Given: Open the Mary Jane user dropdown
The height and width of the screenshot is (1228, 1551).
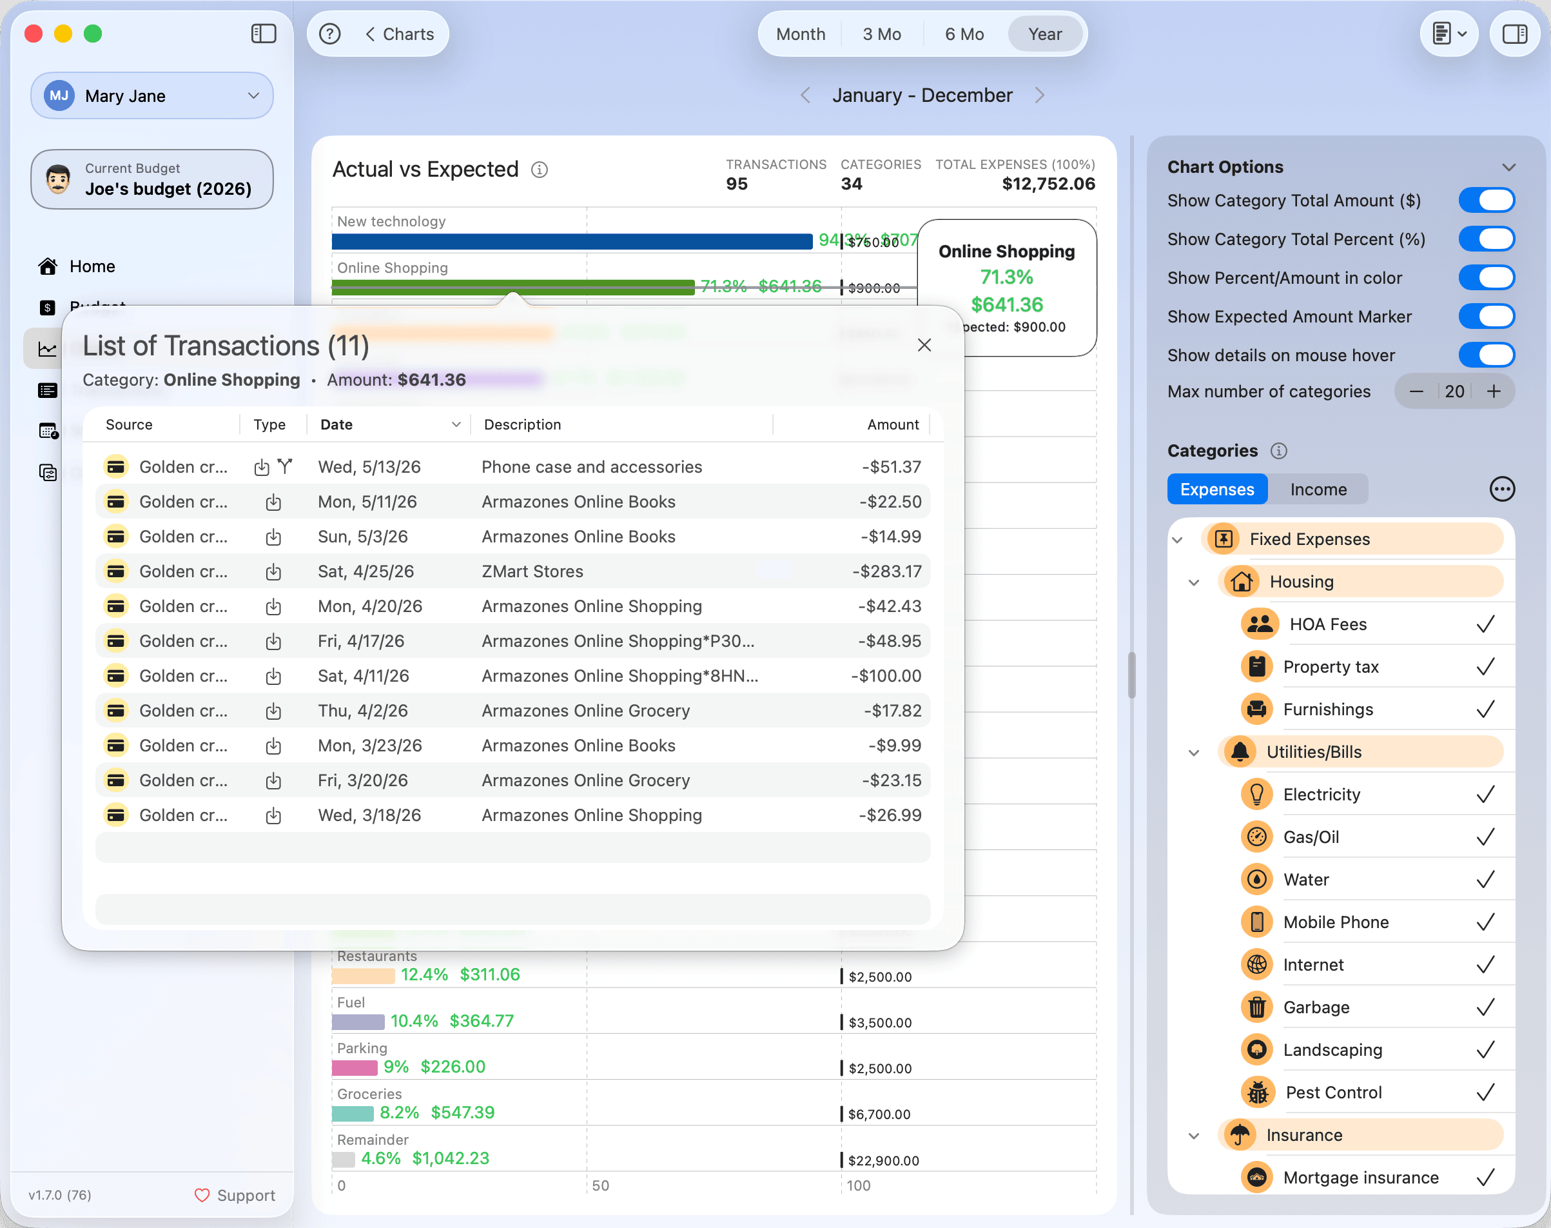Looking at the screenshot, I should [151, 95].
